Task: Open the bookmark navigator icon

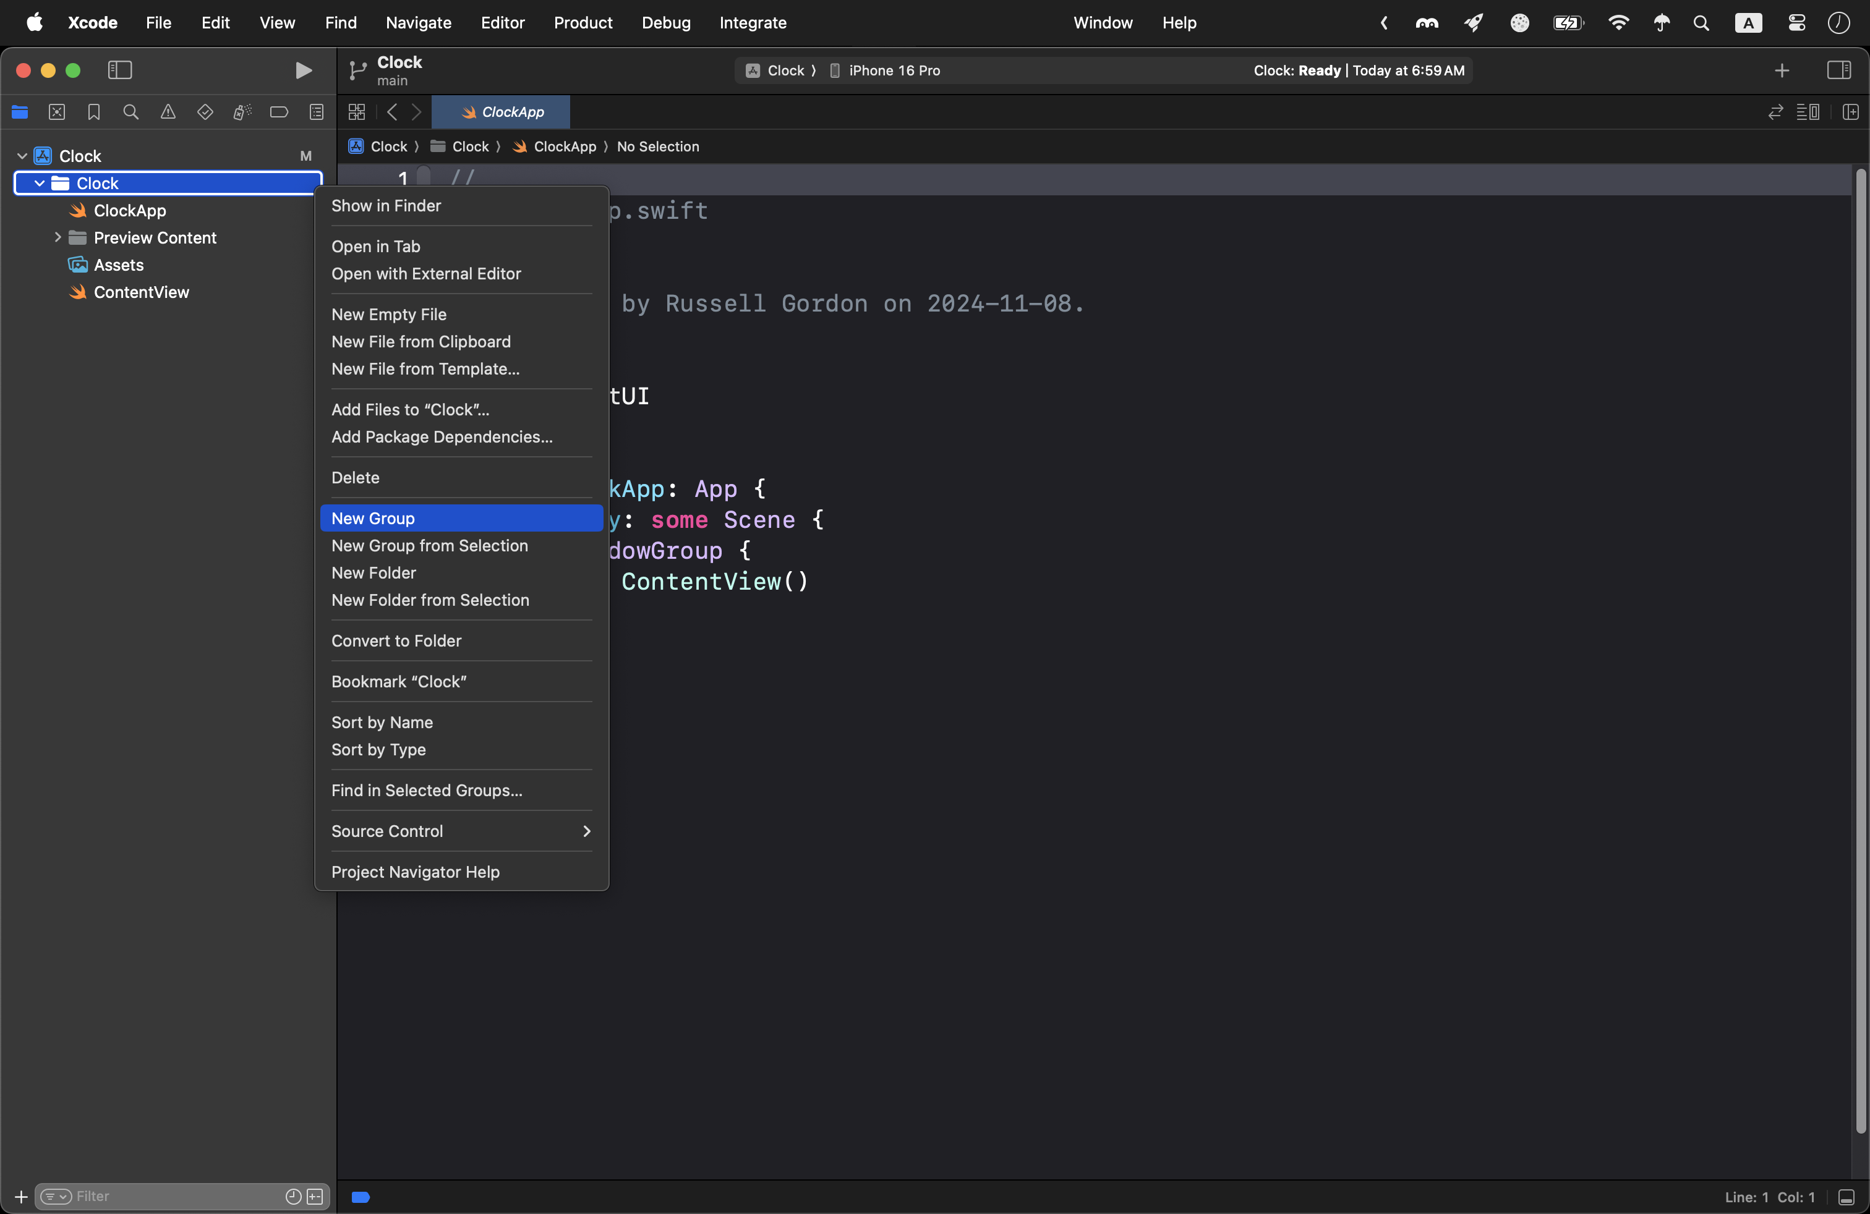Action: pyautogui.click(x=93, y=112)
